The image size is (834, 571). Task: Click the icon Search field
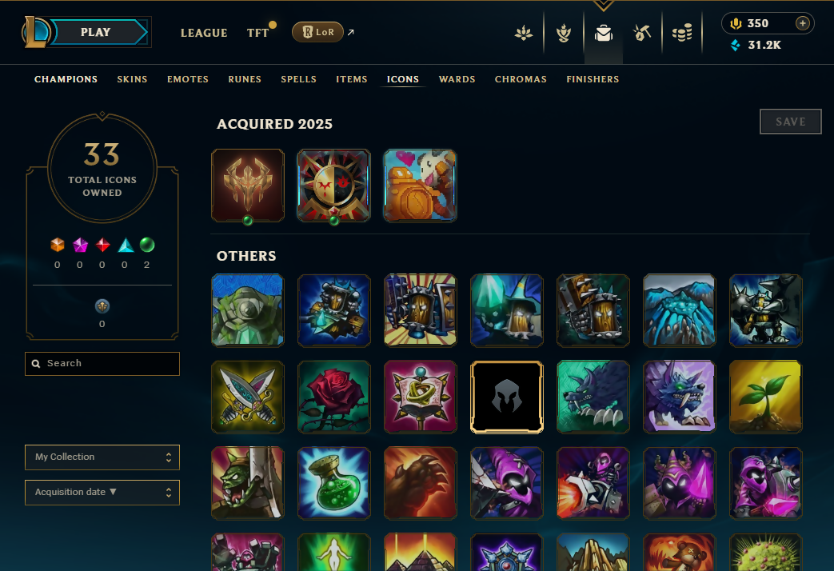click(x=102, y=363)
